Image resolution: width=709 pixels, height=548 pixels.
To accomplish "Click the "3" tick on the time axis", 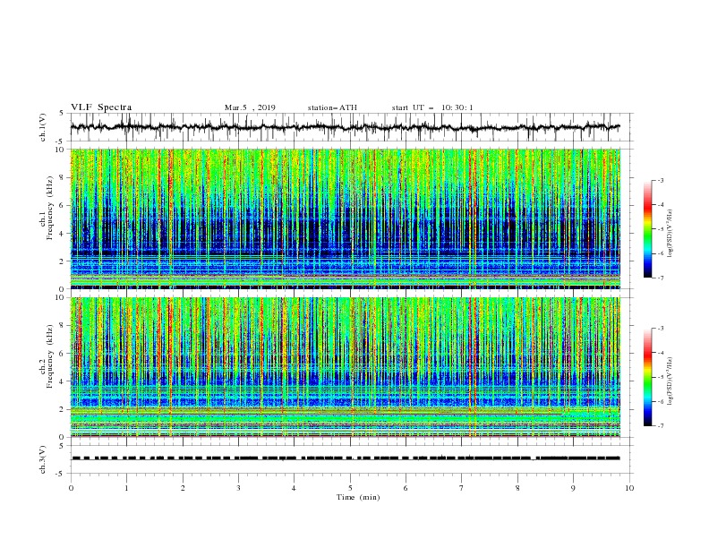I will coord(238,488).
